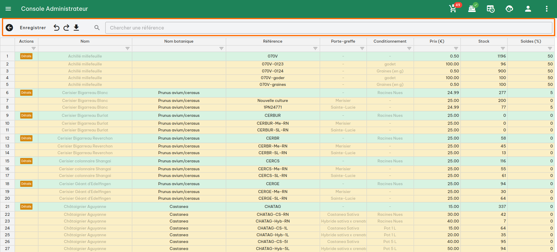
Task: Click Détails for Châtaignier Aguyanne
Action: 26,206
